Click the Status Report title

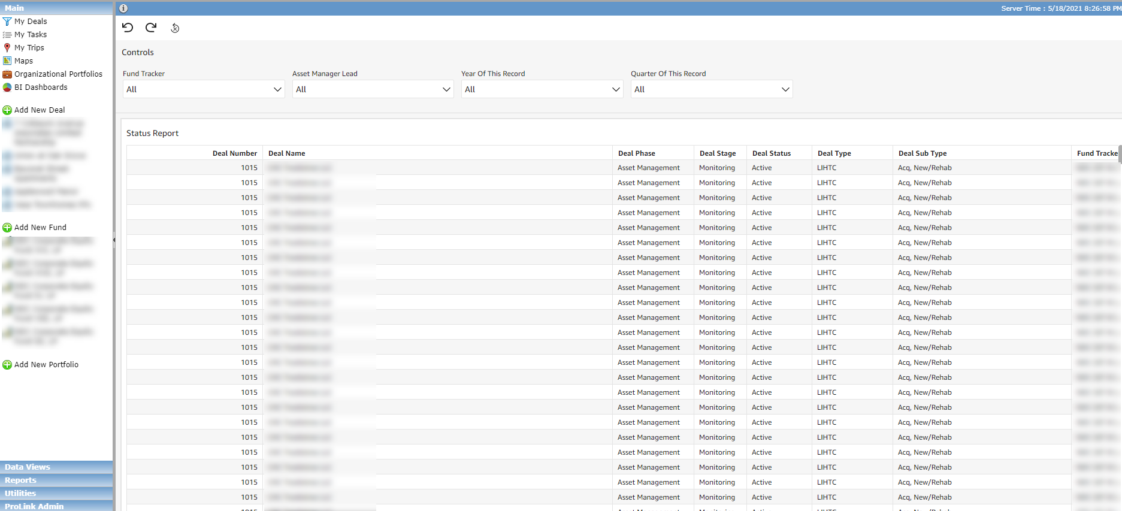(x=152, y=134)
